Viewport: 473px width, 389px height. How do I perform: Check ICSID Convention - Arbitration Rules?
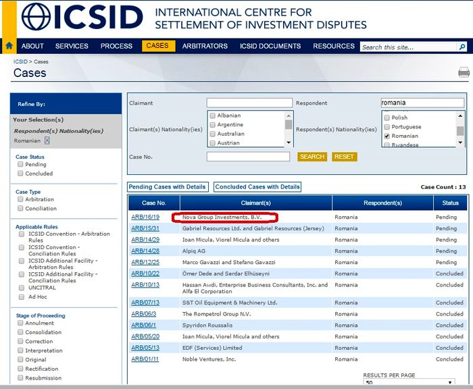(x=22, y=234)
